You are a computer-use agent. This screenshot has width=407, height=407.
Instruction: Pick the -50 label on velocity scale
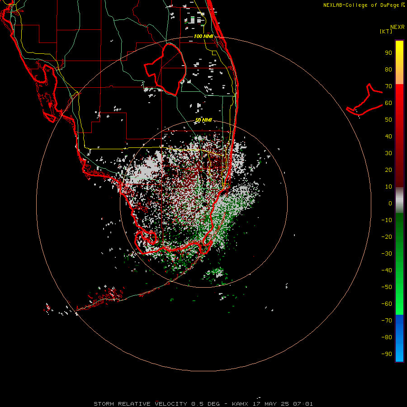point(387,287)
